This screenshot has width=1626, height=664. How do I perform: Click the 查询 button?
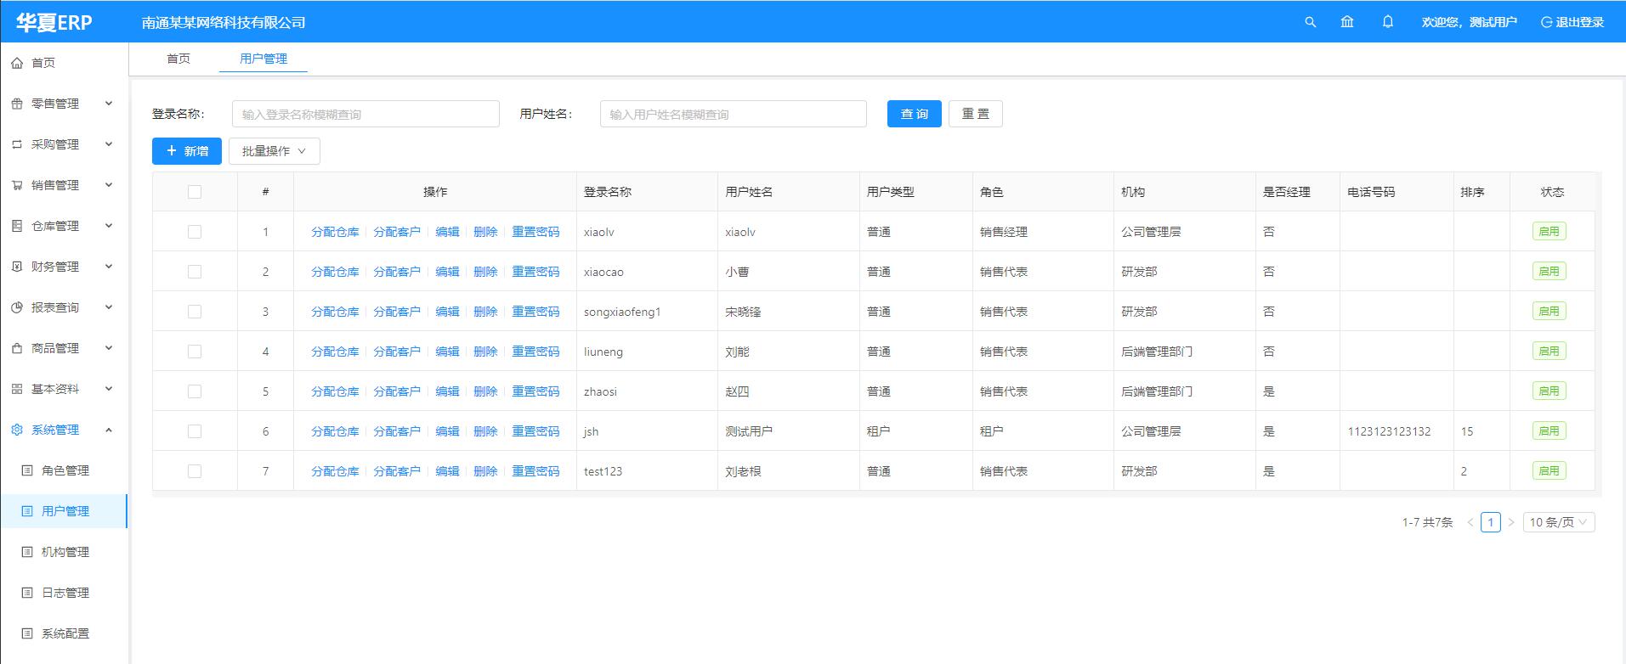[914, 114]
